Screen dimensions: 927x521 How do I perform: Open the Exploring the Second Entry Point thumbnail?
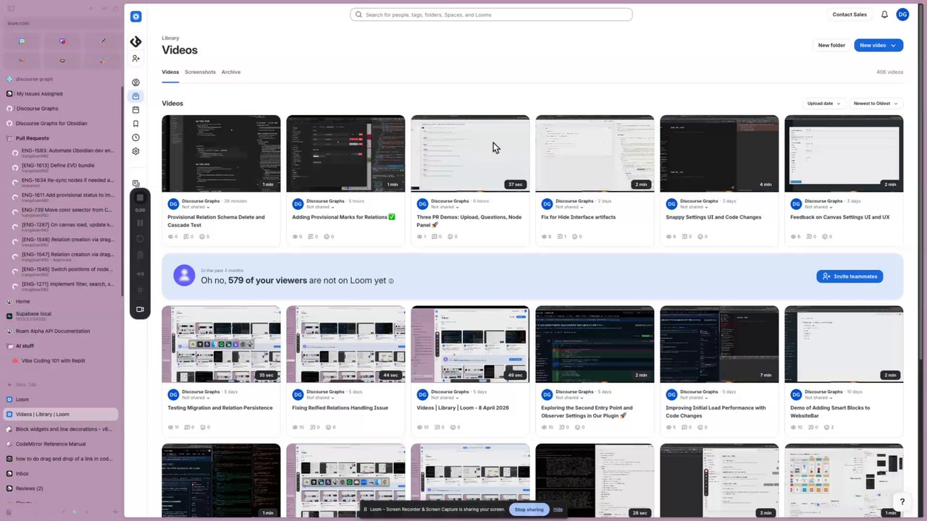point(595,344)
